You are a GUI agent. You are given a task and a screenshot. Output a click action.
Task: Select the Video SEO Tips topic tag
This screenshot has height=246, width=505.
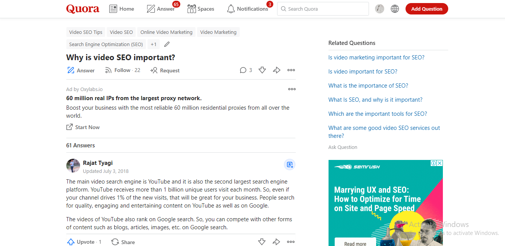pyautogui.click(x=86, y=32)
